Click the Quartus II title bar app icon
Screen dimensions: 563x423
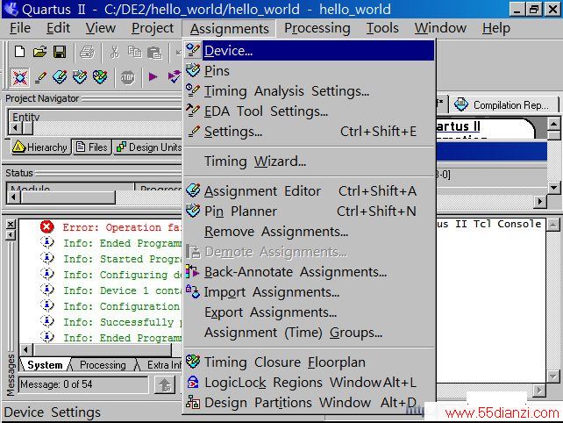pos(11,9)
